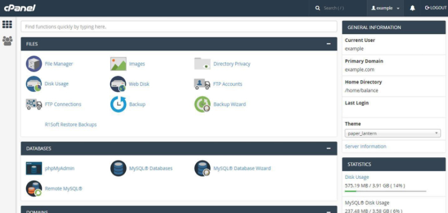Click the Disk Usage statistics link

(356, 177)
